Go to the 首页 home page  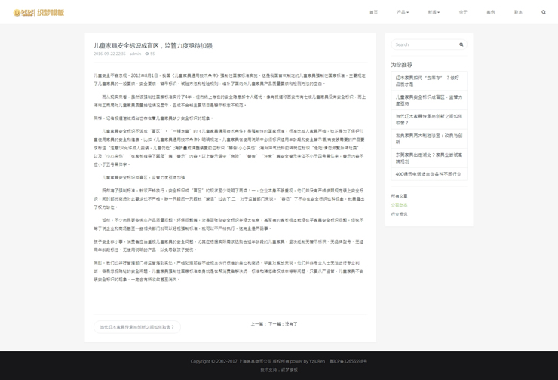pyautogui.click(x=373, y=12)
